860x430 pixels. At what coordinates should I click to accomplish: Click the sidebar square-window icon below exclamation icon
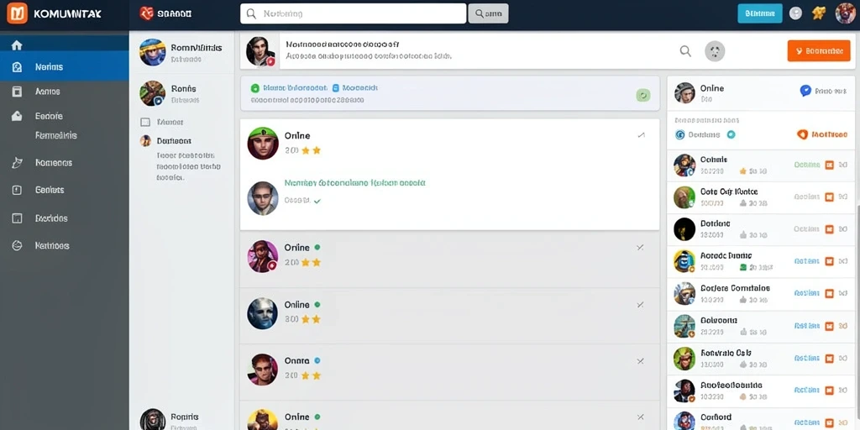tap(17, 218)
